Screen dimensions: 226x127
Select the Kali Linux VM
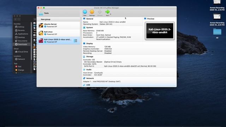pyautogui.click(x=58, y=33)
